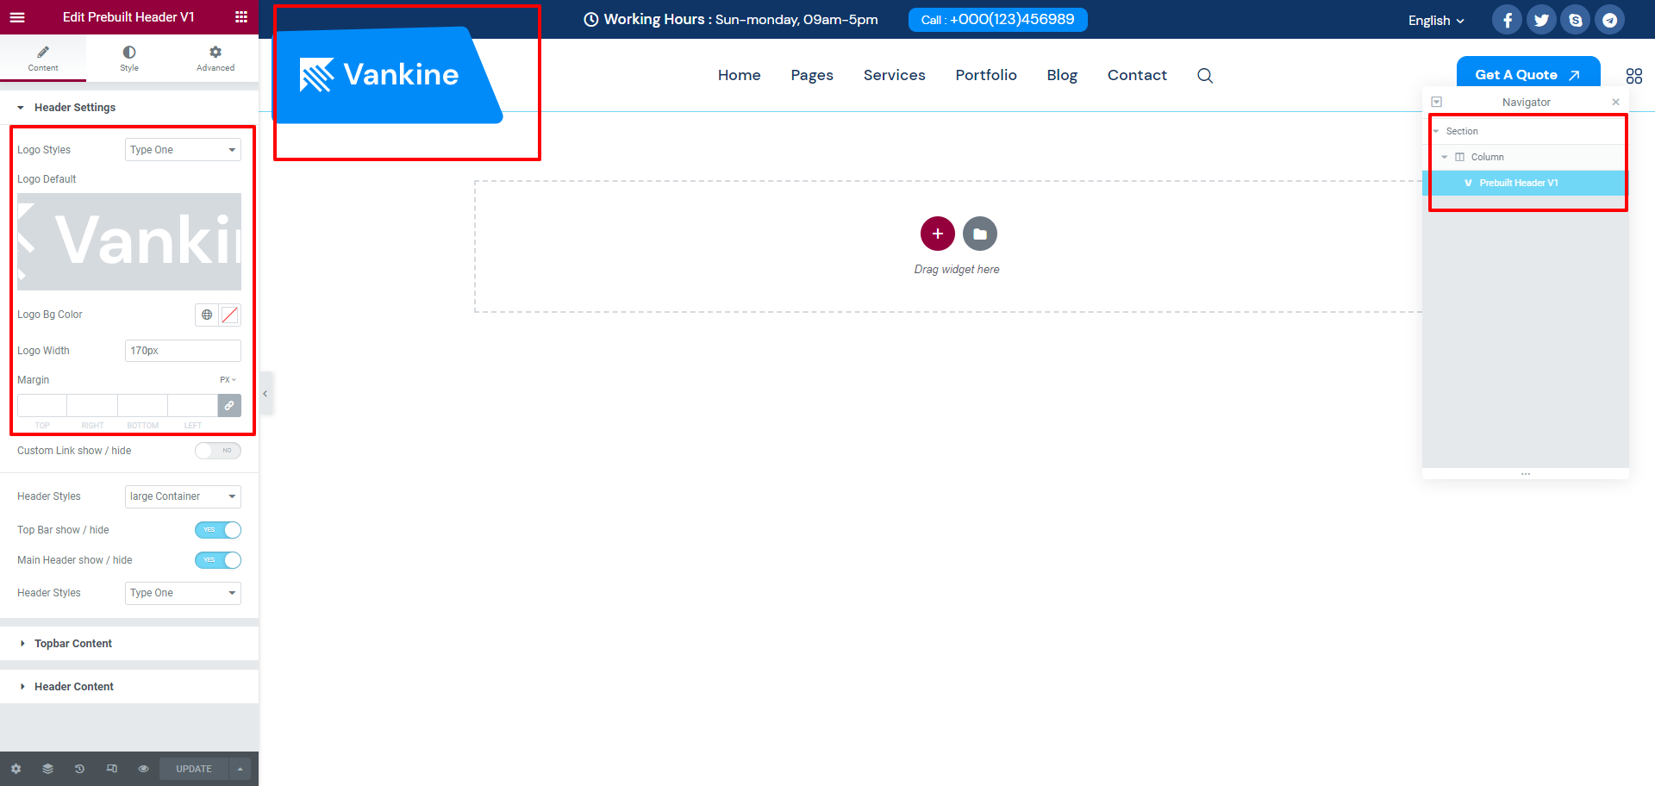This screenshot has width=1655, height=786.
Task: Click the margin link values icon
Action: pyautogui.click(x=229, y=405)
